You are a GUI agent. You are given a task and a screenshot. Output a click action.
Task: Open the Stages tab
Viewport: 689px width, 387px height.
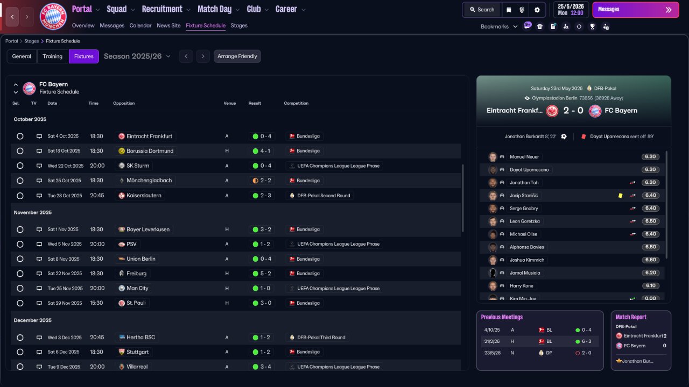point(239,25)
